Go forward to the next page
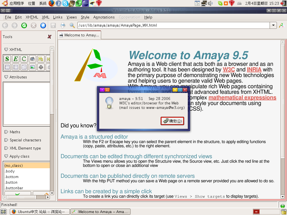The image size is (287, 215). (x=15, y=25)
